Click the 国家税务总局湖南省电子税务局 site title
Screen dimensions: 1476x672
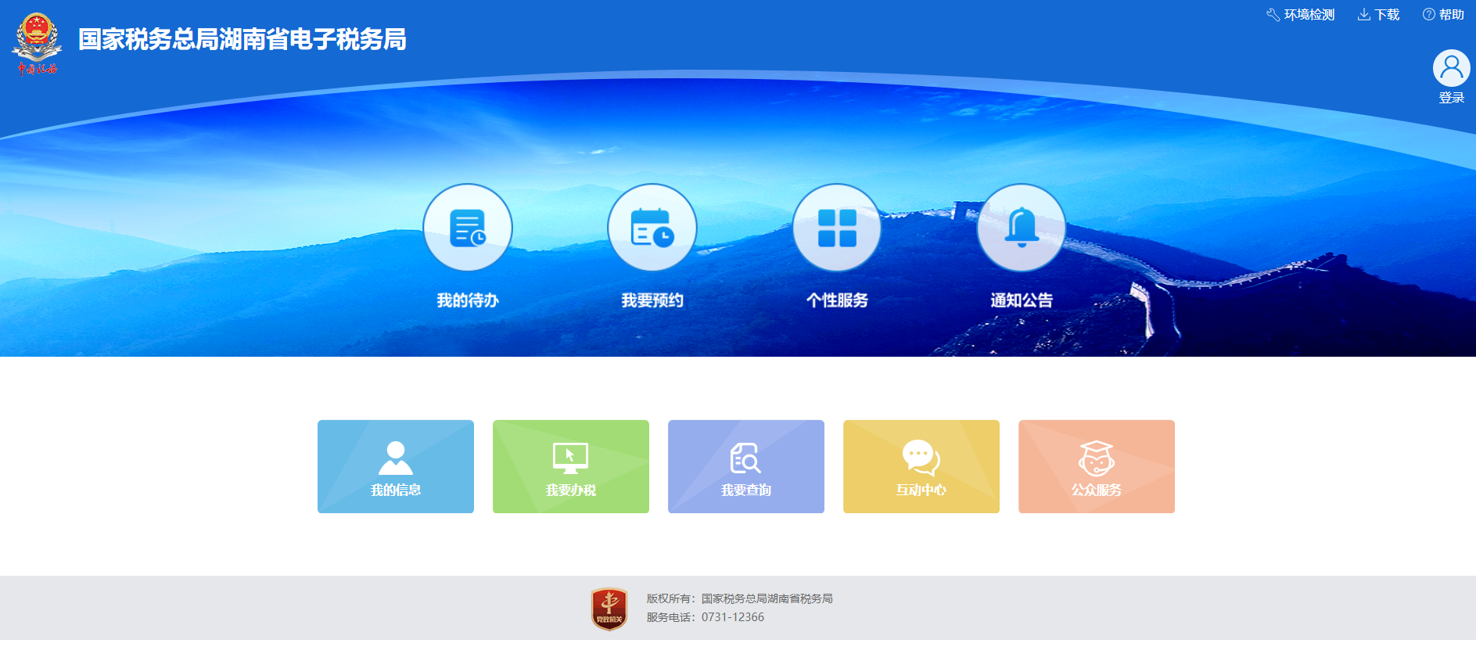click(242, 39)
